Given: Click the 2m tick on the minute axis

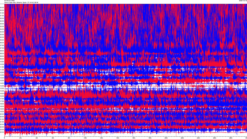Looking at the screenshot, I should click(x=21, y=138).
